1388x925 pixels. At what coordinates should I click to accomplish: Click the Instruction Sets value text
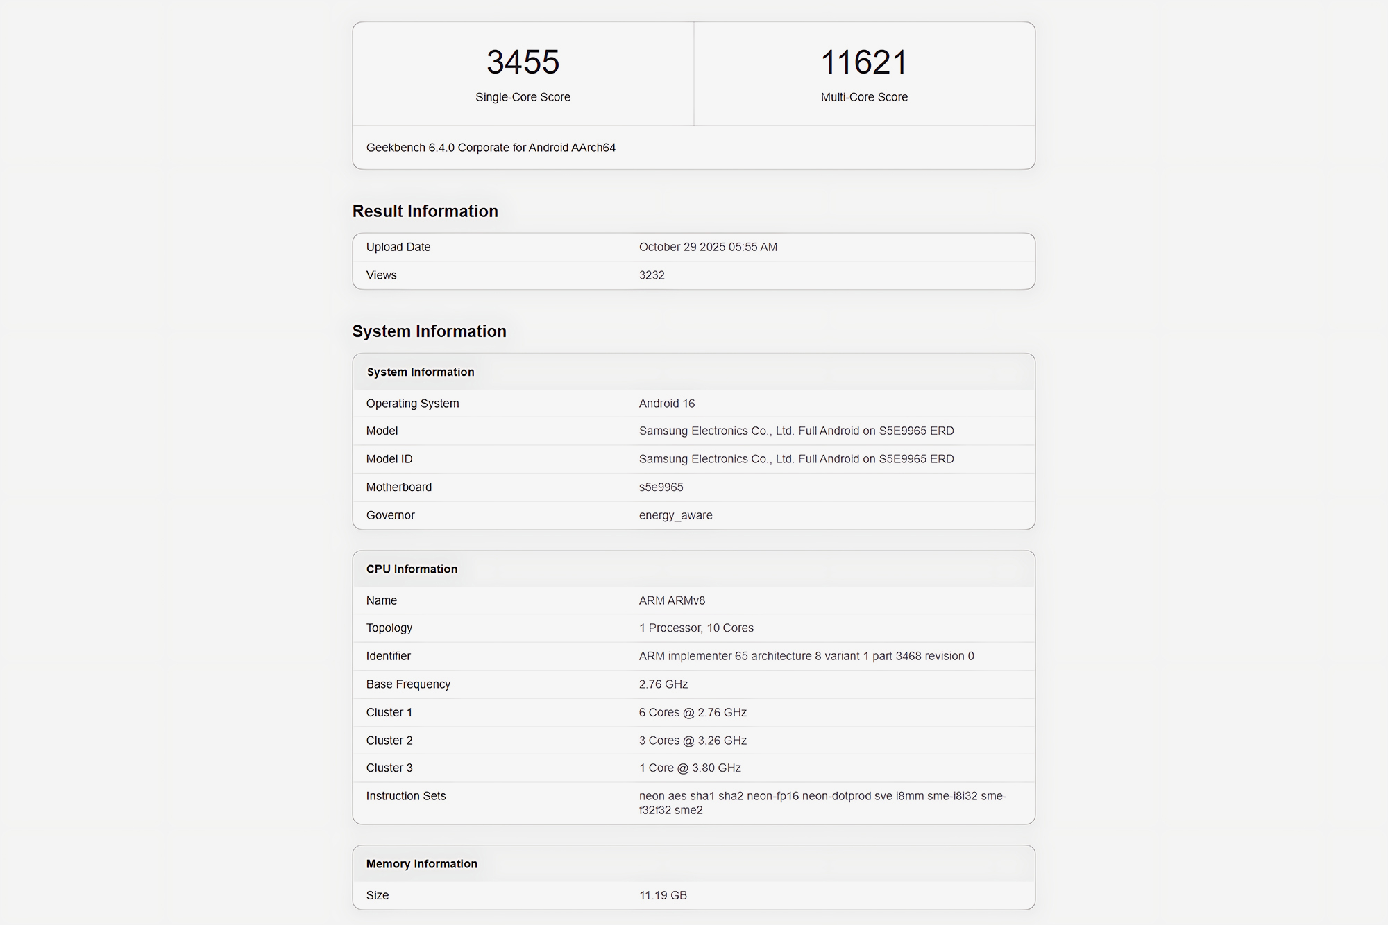point(822,803)
